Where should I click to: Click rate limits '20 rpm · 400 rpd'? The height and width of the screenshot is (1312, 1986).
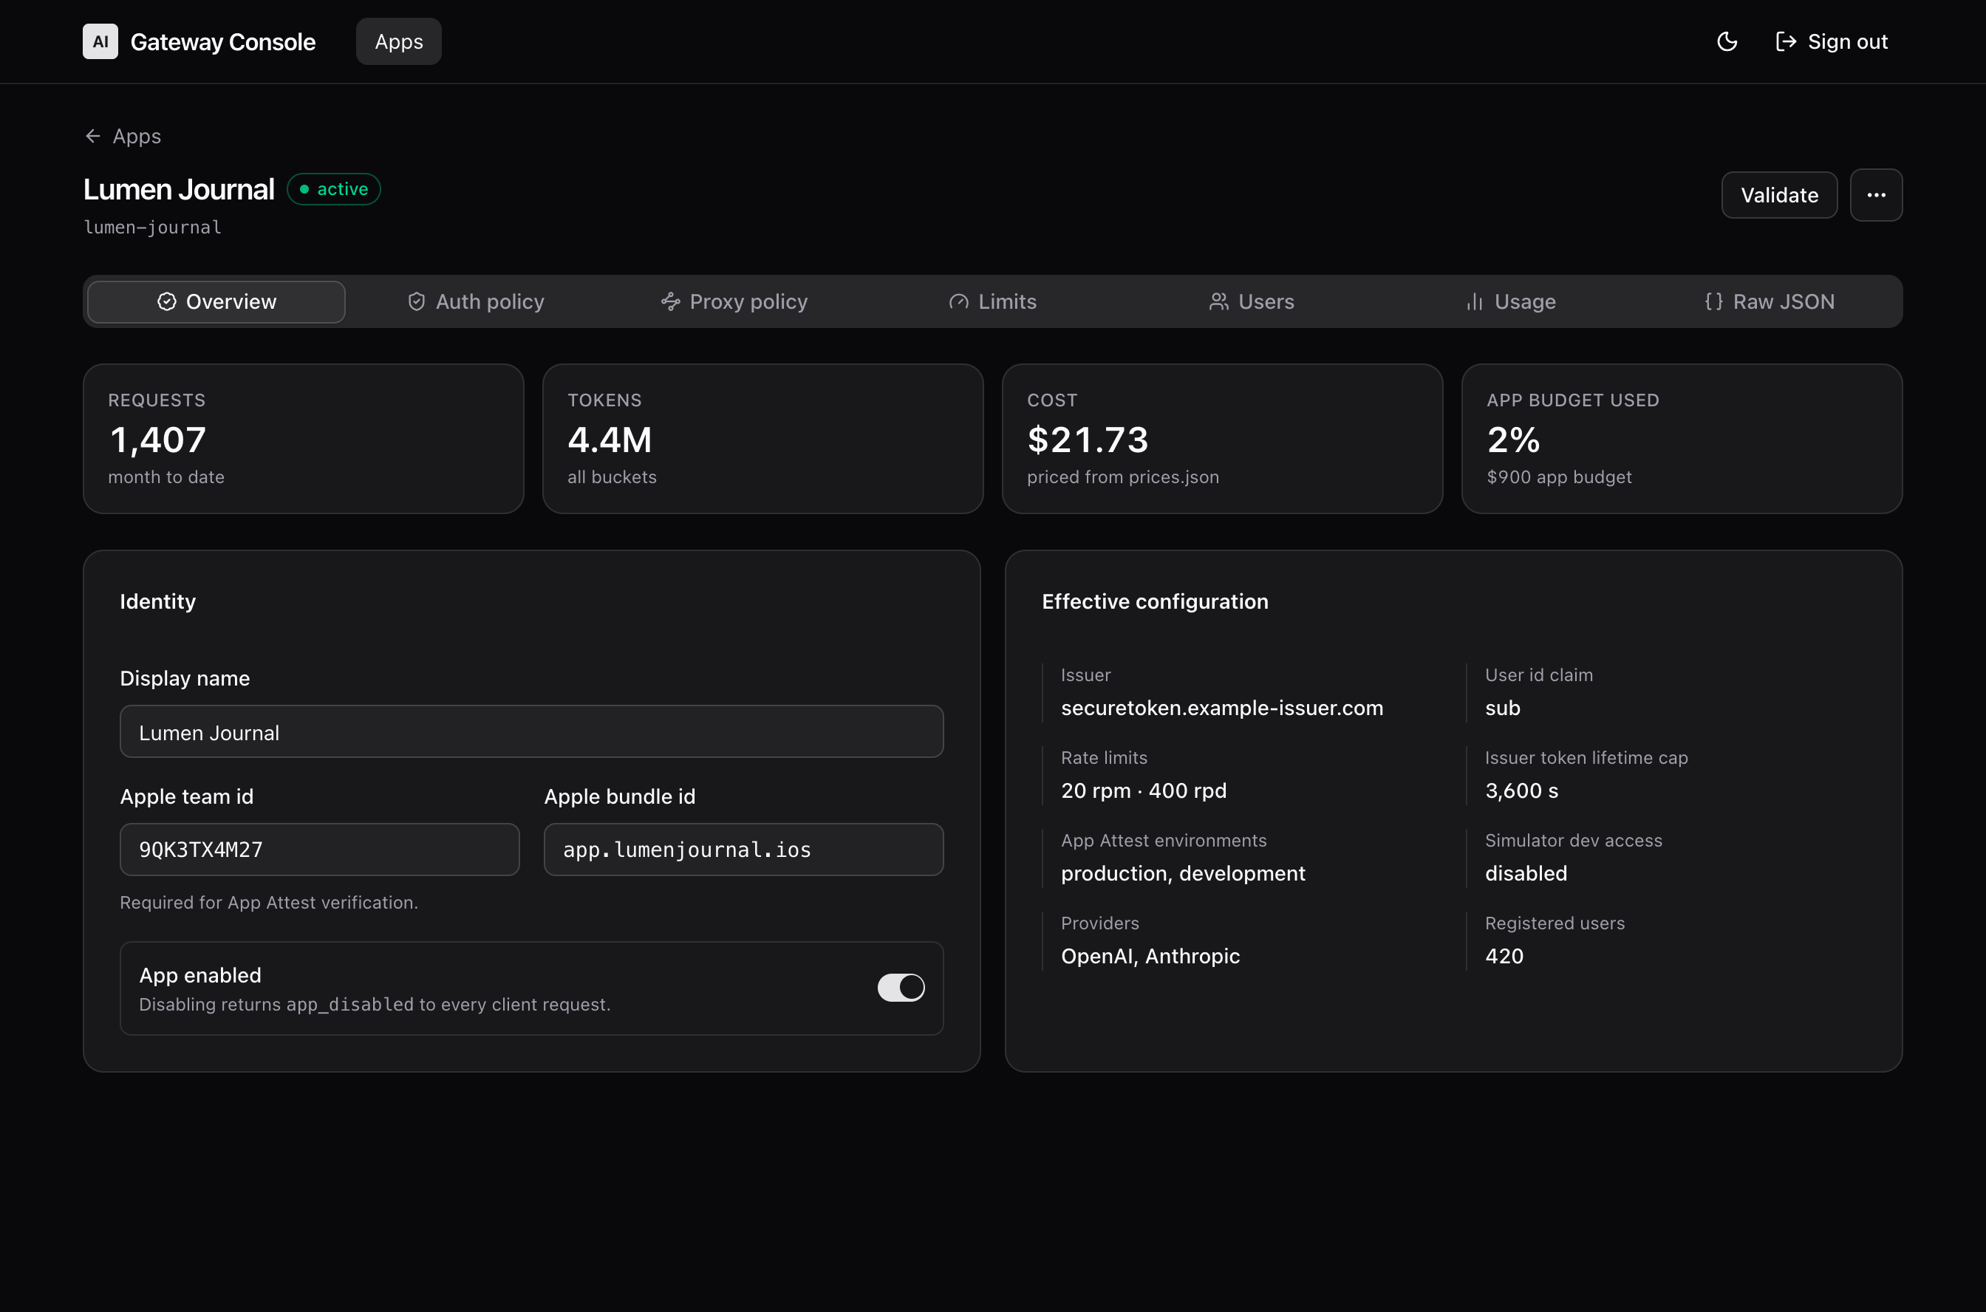(1143, 790)
